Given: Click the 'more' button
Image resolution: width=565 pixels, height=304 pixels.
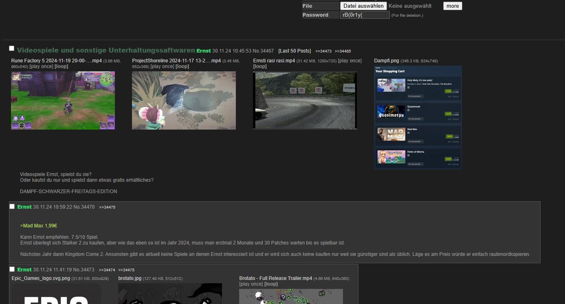Looking at the screenshot, I should [453, 6].
